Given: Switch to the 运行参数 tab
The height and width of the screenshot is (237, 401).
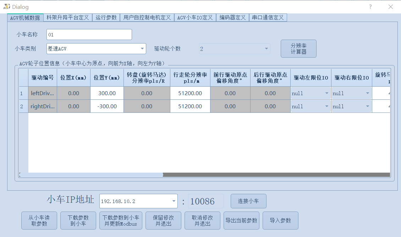Looking at the screenshot, I should point(106,17).
